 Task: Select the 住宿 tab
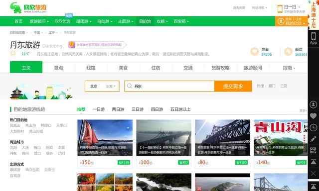pos(156,68)
